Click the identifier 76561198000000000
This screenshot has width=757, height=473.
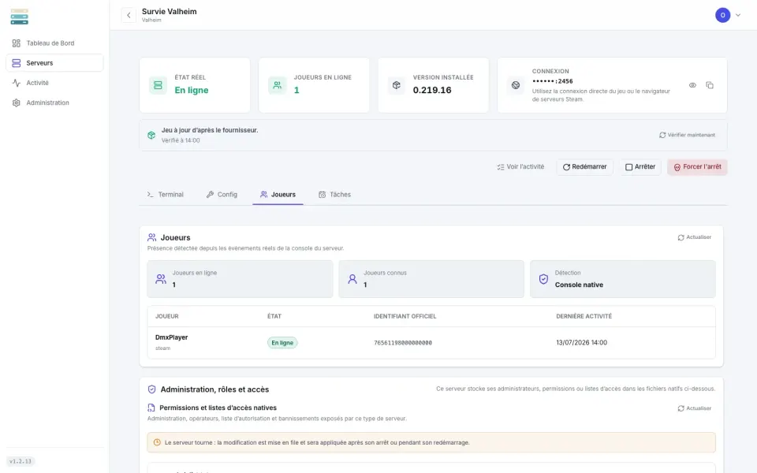click(x=403, y=343)
